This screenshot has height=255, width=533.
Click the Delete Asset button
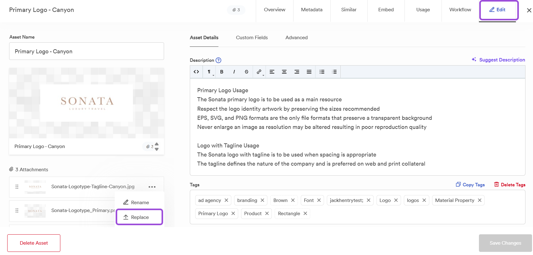tap(34, 243)
